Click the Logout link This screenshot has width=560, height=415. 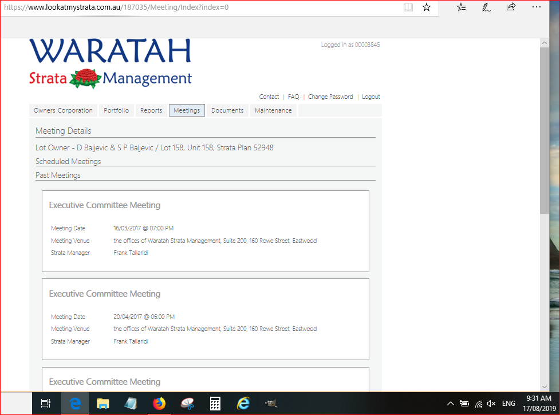[x=370, y=97]
